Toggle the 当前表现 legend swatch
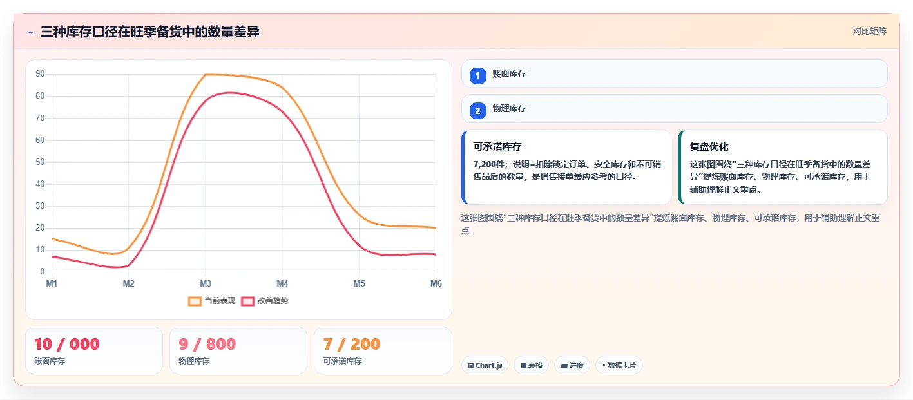 pos(195,301)
